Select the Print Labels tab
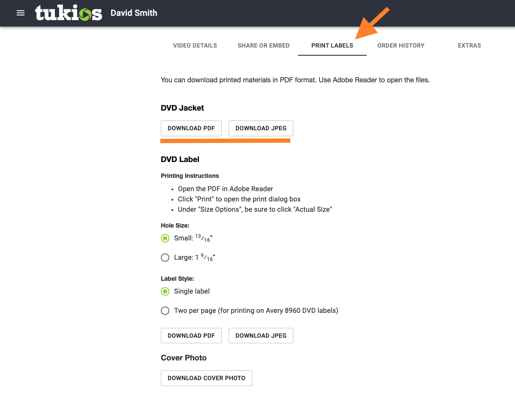The width and height of the screenshot is (515, 414). (x=332, y=45)
